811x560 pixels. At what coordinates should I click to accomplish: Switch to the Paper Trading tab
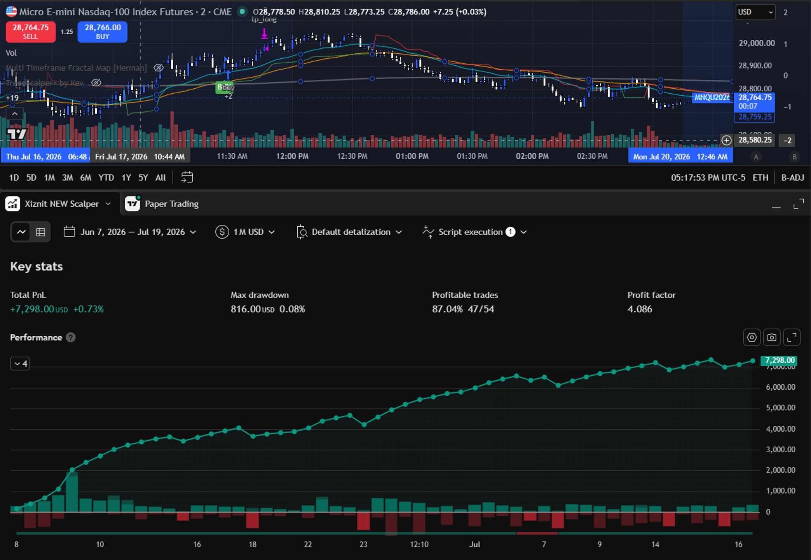(162, 204)
